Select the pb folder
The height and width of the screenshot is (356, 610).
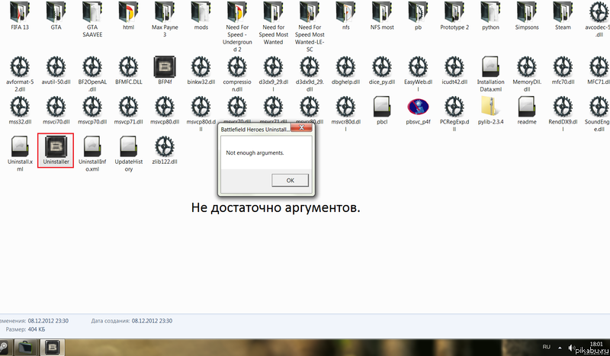click(418, 15)
